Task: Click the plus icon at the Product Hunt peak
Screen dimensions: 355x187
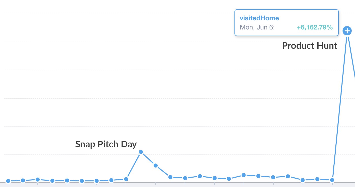Action: coord(347,31)
